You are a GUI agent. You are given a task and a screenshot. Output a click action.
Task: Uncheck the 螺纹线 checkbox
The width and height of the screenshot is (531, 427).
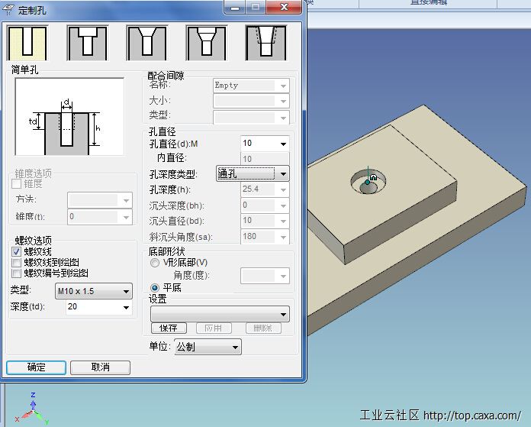[17, 251]
